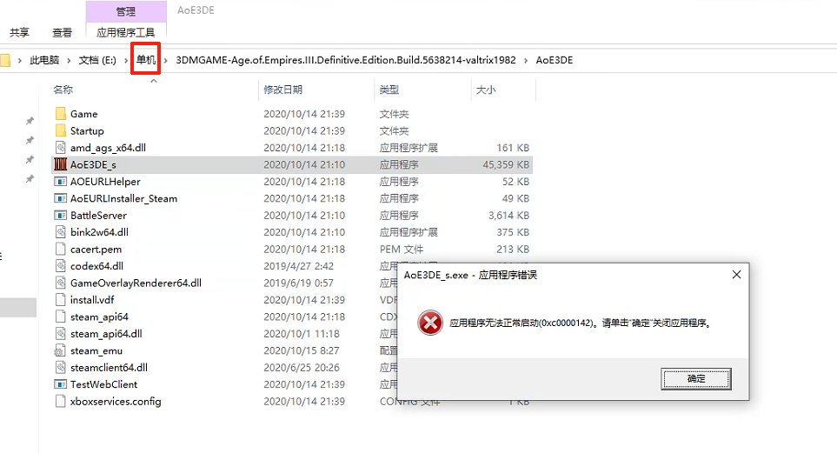Select the Startup folder icon
The height and width of the screenshot is (453, 837).
click(x=60, y=130)
